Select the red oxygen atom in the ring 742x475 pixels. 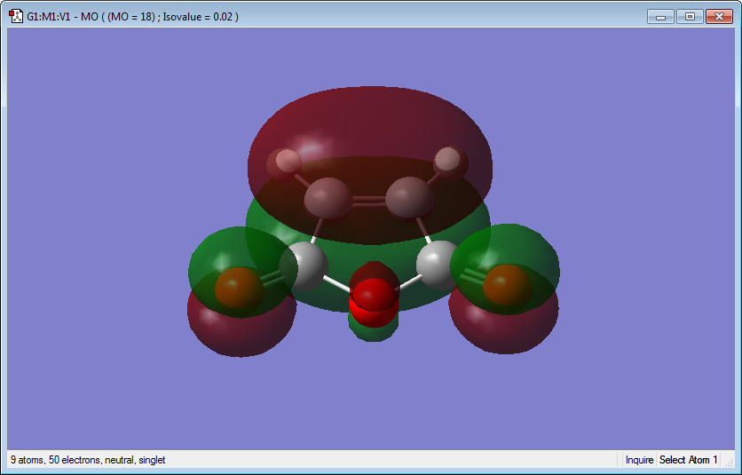pos(374,302)
